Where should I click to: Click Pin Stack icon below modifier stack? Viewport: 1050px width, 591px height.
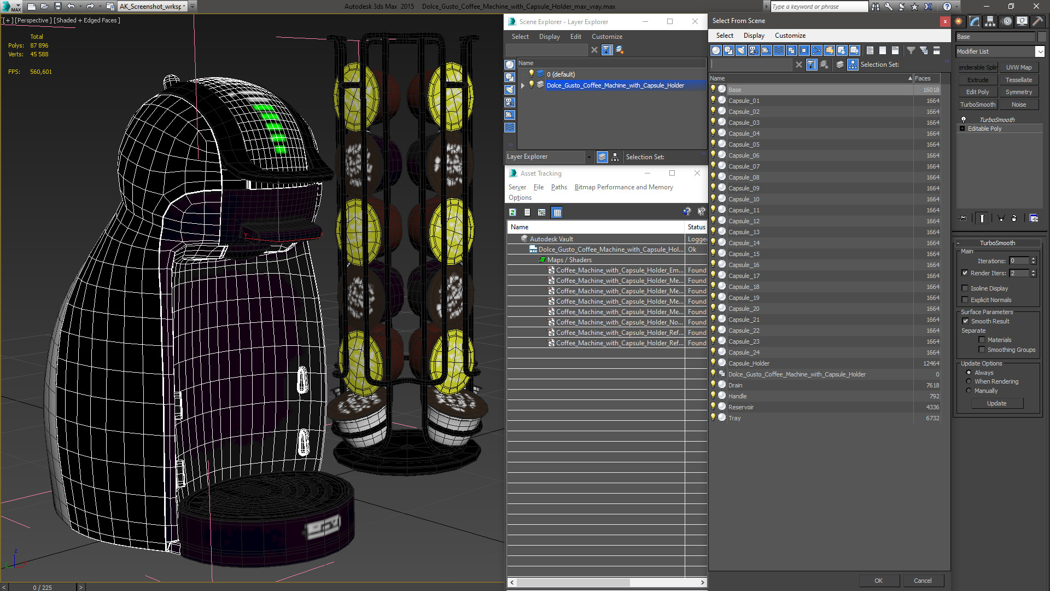point(963,218)
